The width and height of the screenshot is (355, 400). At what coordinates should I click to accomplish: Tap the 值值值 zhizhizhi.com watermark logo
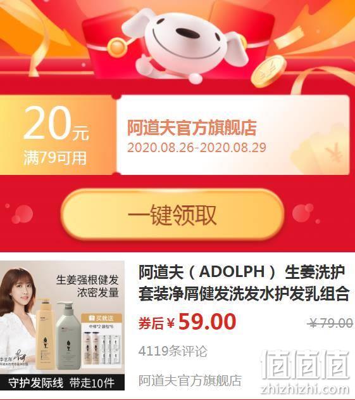[306, 373]
